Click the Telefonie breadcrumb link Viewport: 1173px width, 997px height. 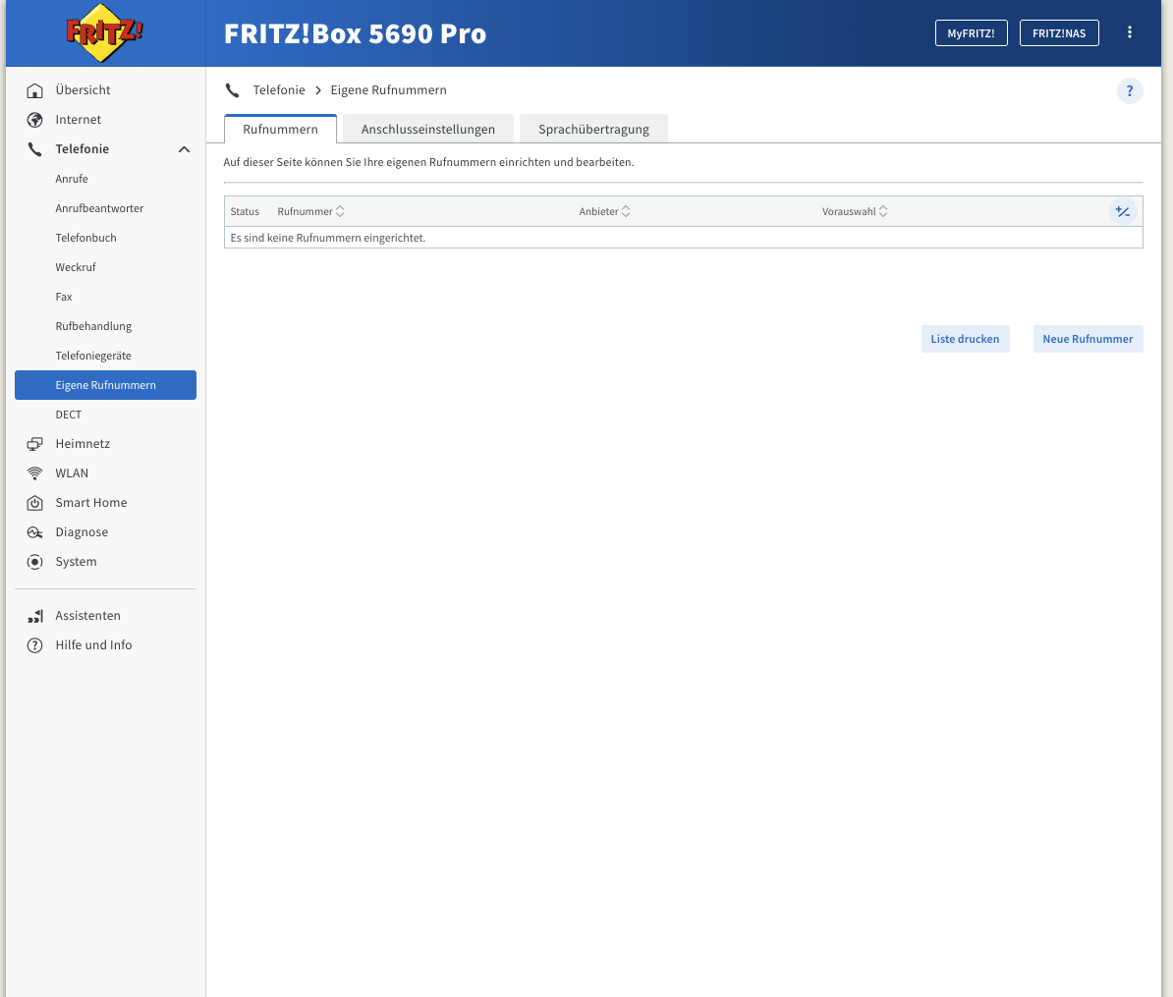pos(279,89)
